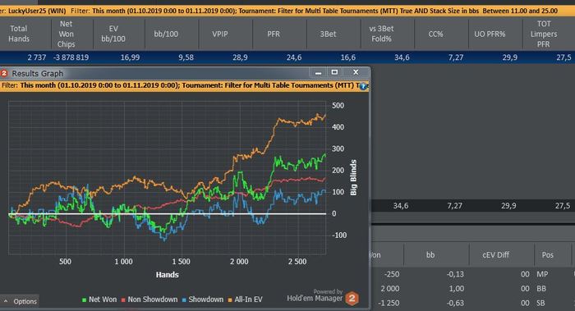Sort by vs 3Bet Fold% column header

(x=381, y=34)
